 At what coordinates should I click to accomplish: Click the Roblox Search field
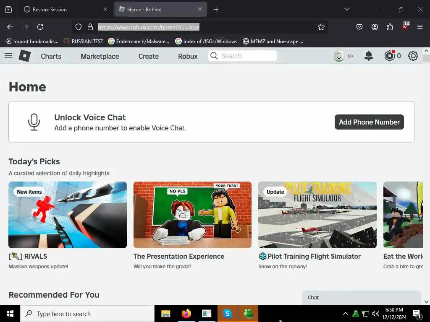coord(242,56)
